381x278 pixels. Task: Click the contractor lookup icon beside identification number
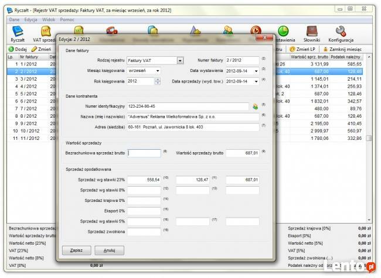pyautogui.click(x=255, y=106)
